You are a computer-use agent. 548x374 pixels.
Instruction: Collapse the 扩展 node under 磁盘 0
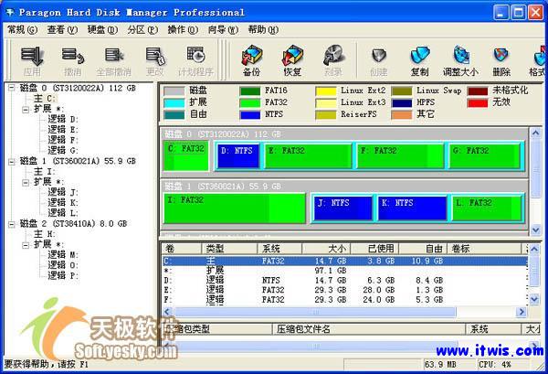pos(26,110)
